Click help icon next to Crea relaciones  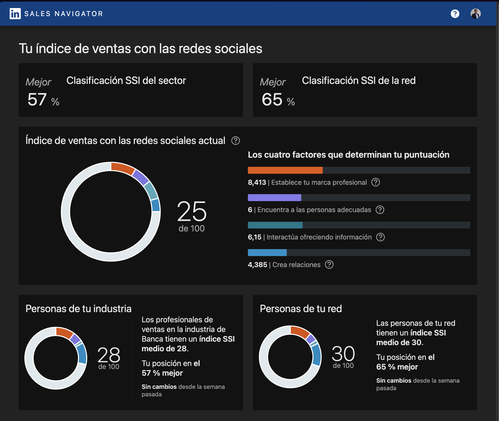tap(329, 265)
